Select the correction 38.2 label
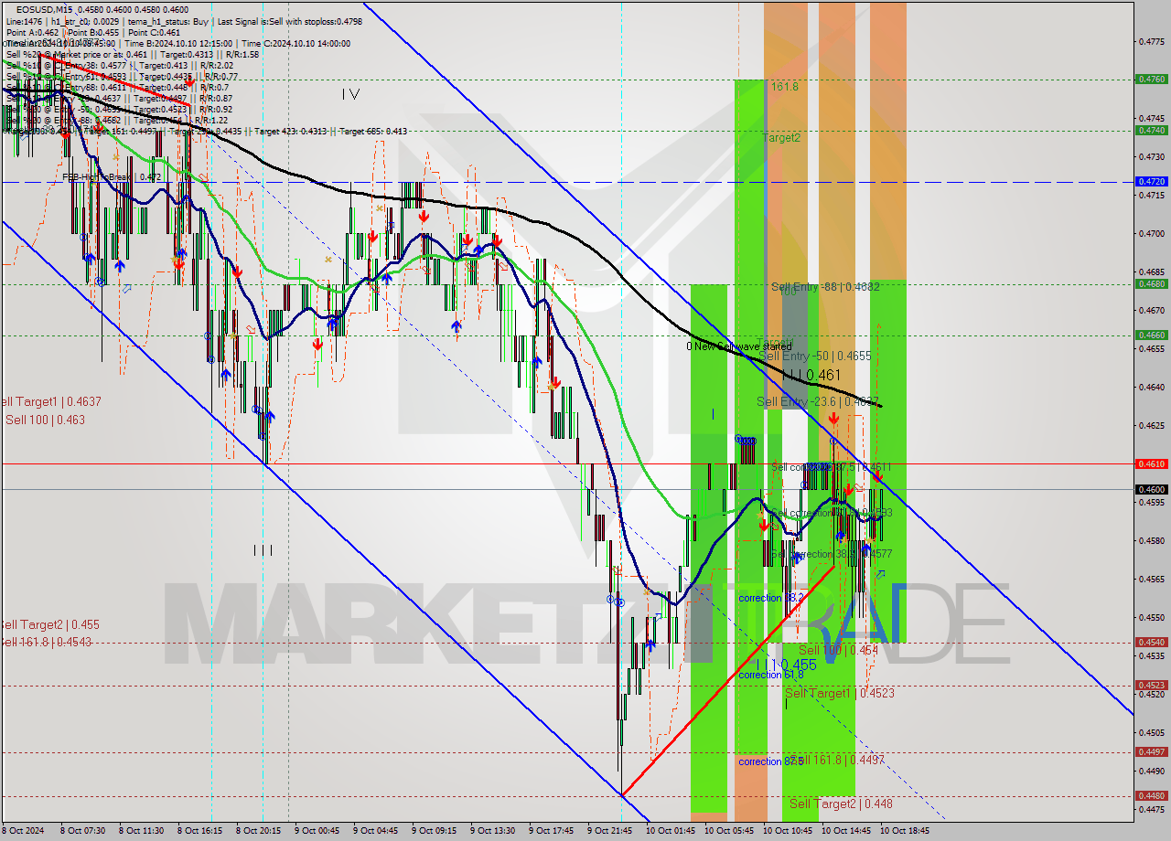The image size is (1171, 841). pos(771,598)
